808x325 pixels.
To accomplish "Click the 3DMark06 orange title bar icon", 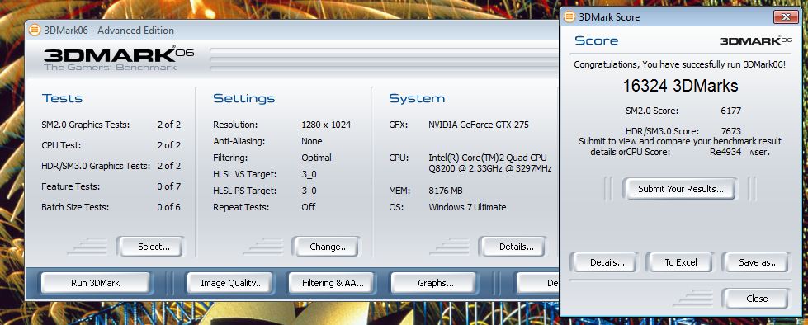I will [34, 31].
